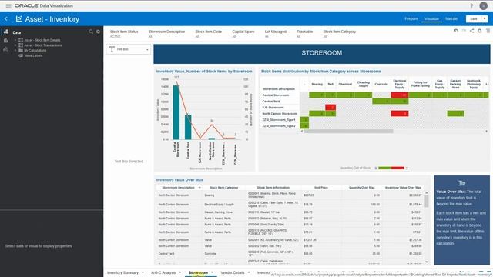
Task: Click Stock Item Category column header
Action: coord(223,188)
